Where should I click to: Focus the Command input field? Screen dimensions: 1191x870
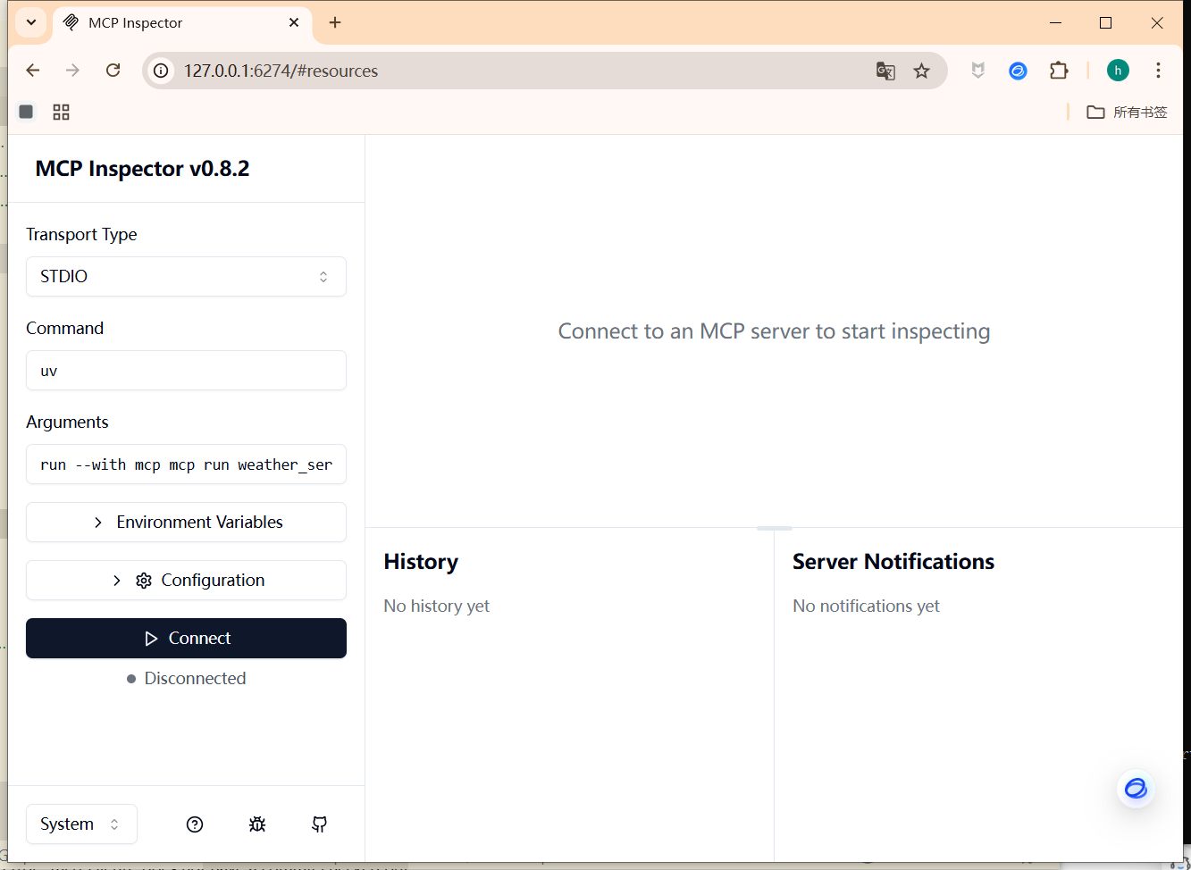(186, 370)
